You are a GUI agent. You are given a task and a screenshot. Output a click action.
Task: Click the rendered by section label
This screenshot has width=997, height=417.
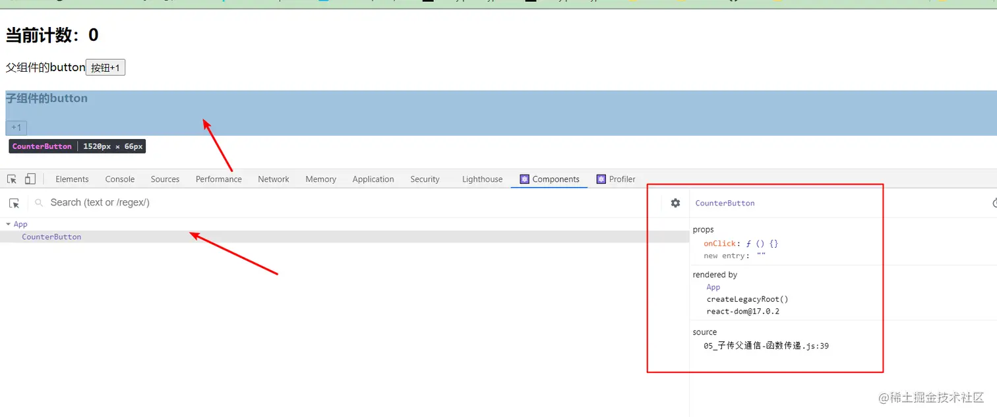(715, 275)
